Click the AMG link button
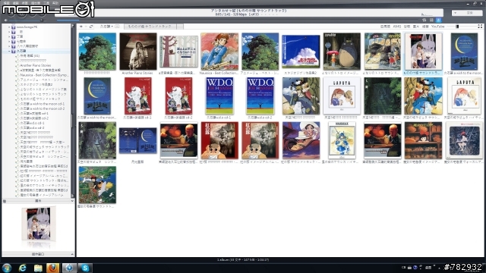486x273 pixels. point(397,27)
